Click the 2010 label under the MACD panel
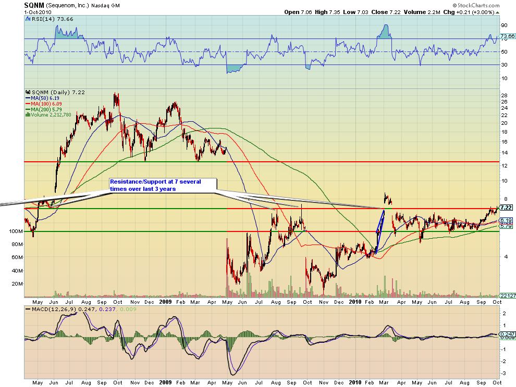 tap(355, 382)
